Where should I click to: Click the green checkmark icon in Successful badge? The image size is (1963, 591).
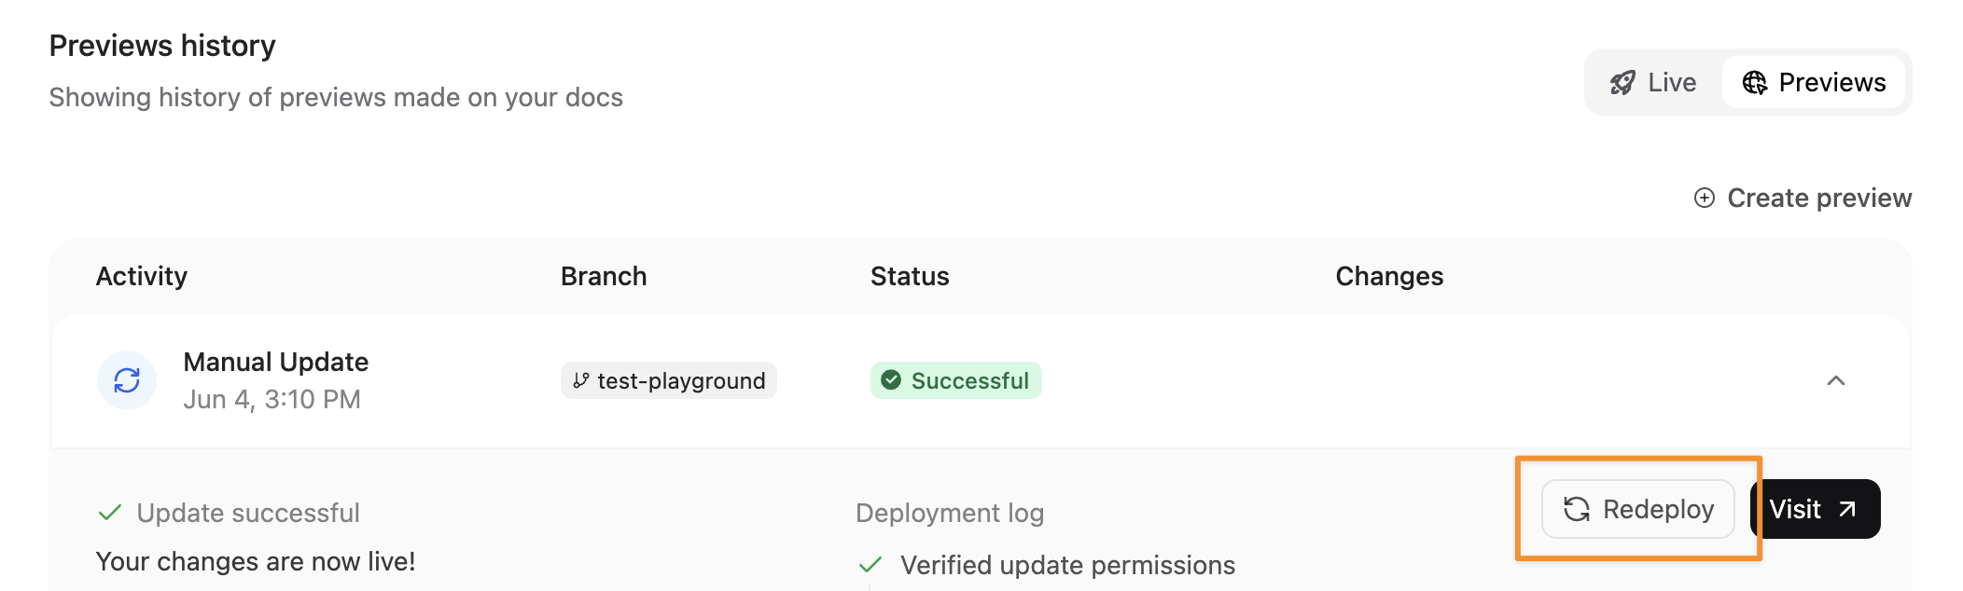point(891,380)
